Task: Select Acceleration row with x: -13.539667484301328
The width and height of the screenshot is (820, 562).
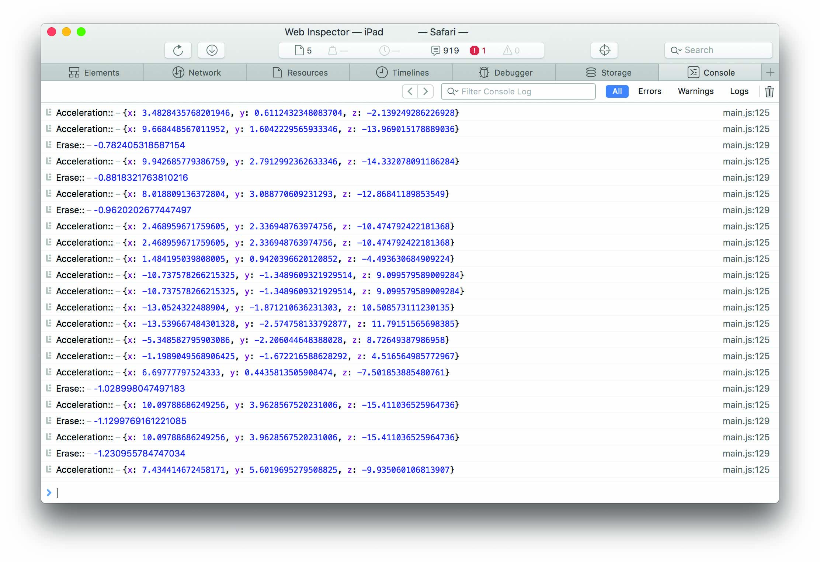Action: 410,324
